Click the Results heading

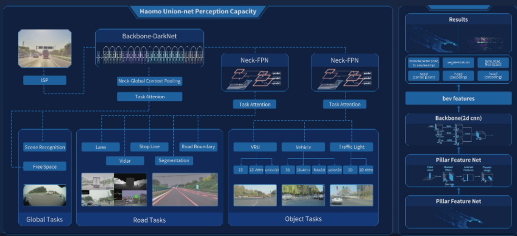pos(458,20)
